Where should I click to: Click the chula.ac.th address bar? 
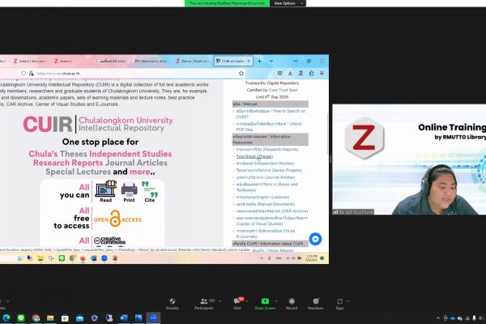coord(134,73)
